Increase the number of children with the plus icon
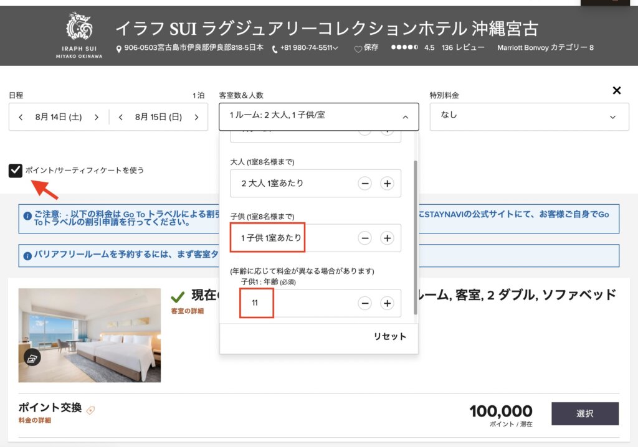Image resolution: width=638 pixels, height=447 pixels. tap(387, 238)
